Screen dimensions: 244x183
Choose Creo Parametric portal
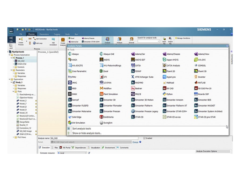click(x=77, y=71)
